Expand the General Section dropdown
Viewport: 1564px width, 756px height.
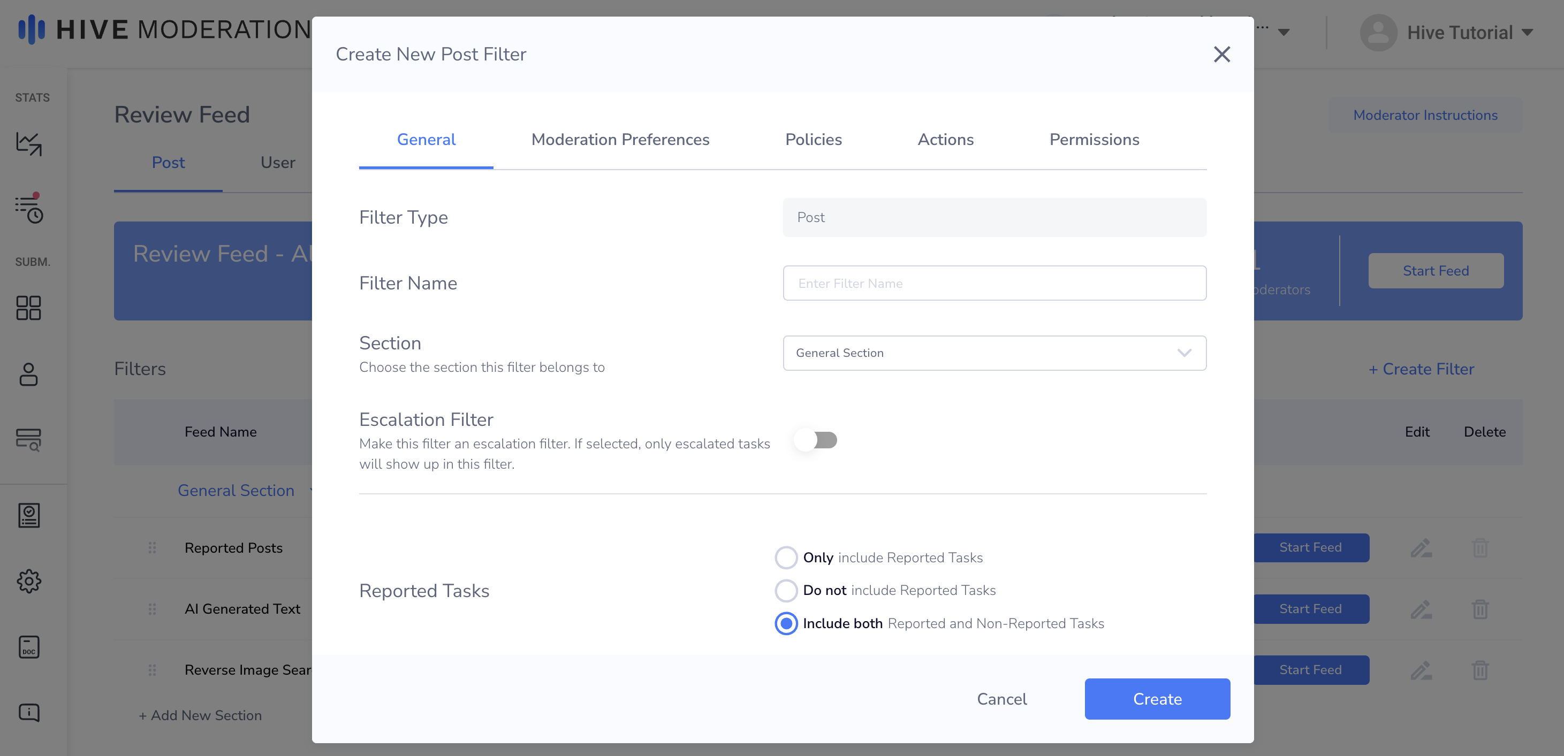tap(994, 353)
